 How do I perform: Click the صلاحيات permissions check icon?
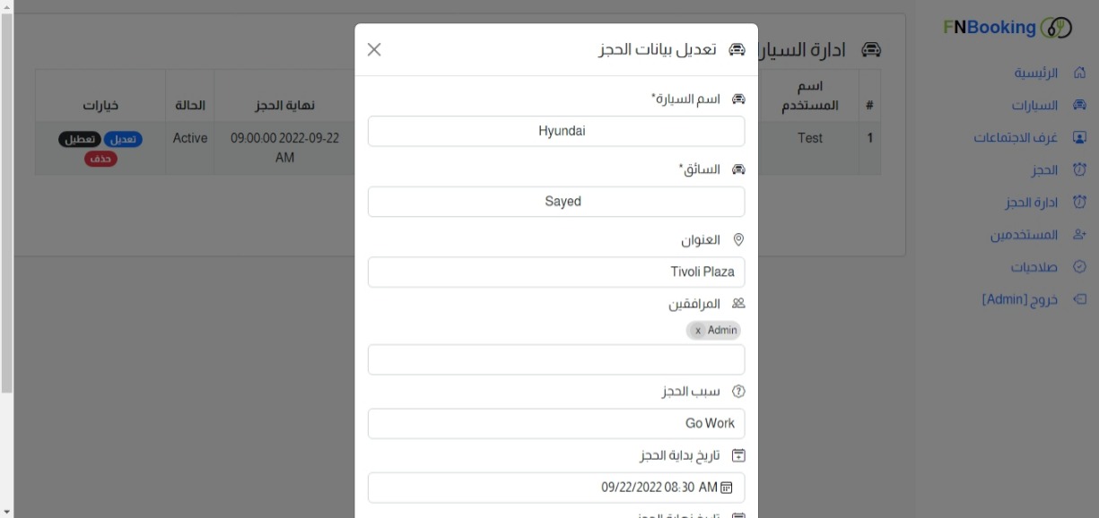[x=1080, y=267]
